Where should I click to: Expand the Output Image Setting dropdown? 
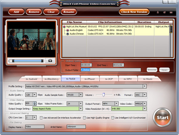point(81,108)
